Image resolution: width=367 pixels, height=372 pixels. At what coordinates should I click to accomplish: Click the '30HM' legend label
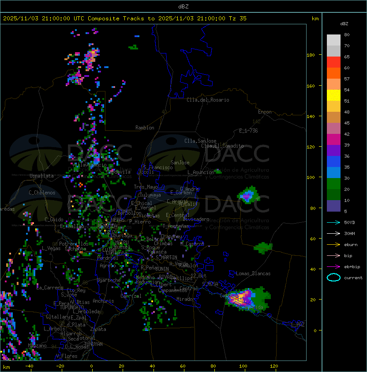[x=349, y=234]
